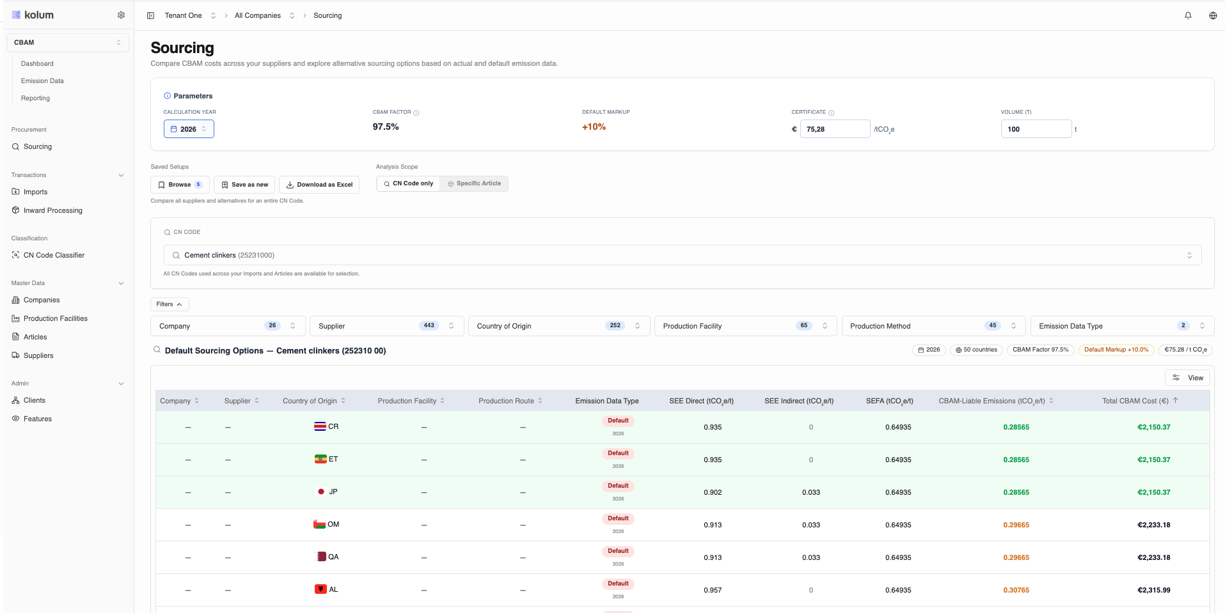Open Suppliers page
Screen dimensions: 1225x613
(x=38, y=355)
